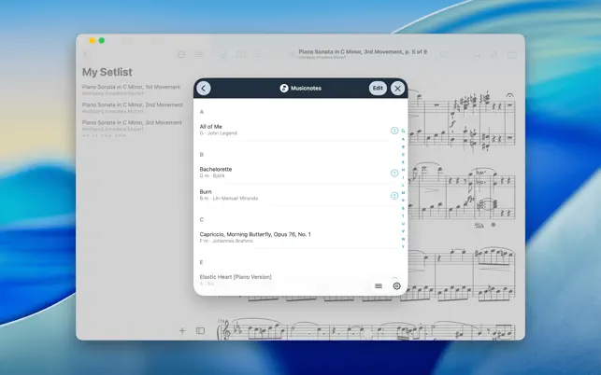Screen dimensions: 601x375
Task: Toggle the sidebar icon beside plus button
Action: [200, 330]
